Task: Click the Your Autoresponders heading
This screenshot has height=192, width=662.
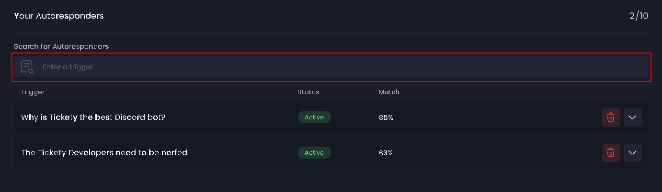Action: [x=59, y=16]
